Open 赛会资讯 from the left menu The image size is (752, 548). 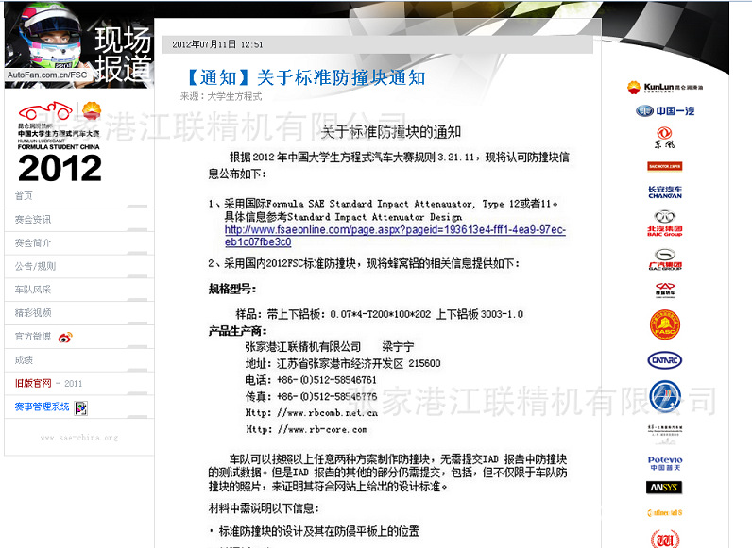click(33, 220)
